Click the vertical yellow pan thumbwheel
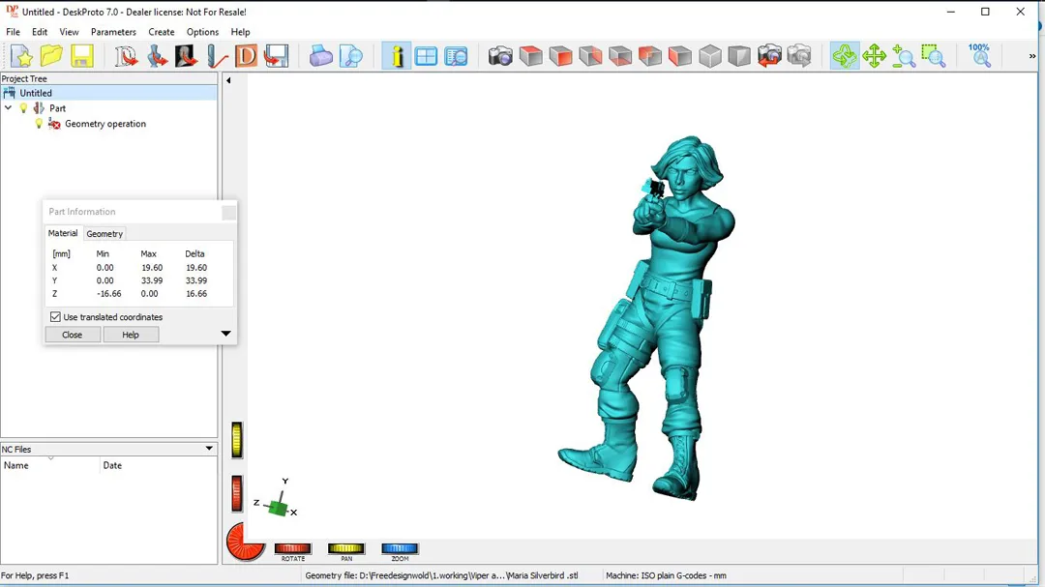Screen dimensions: 1045x587 (237, 440)
